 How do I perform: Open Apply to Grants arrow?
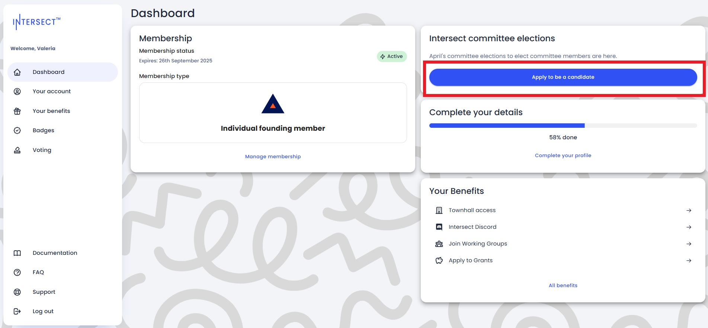tap(689, 260)
